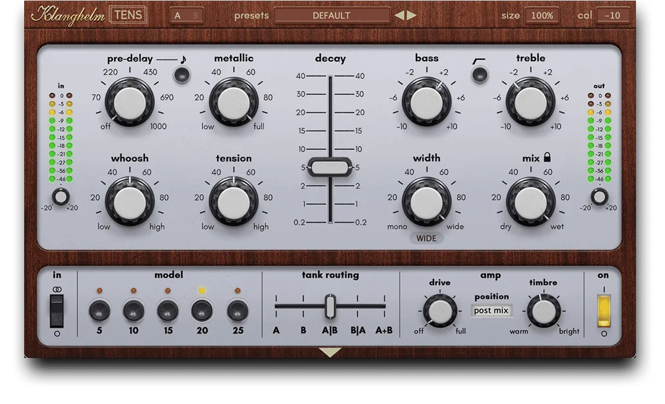This screenshot has width=665, height=404.
Task: Click the pre-delay knob
Action: pyautogui.click(x=129, y=102)
